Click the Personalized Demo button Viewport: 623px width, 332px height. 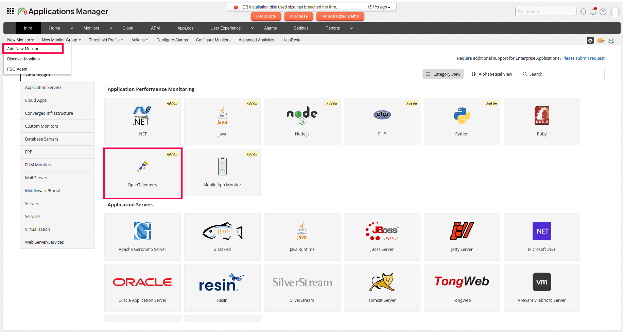point(340,16)
